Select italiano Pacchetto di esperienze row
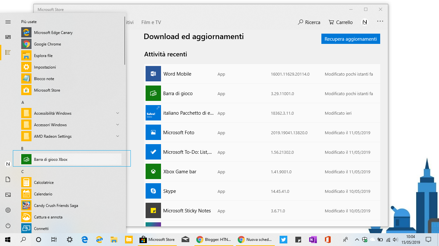 click(x=262, y=113)
